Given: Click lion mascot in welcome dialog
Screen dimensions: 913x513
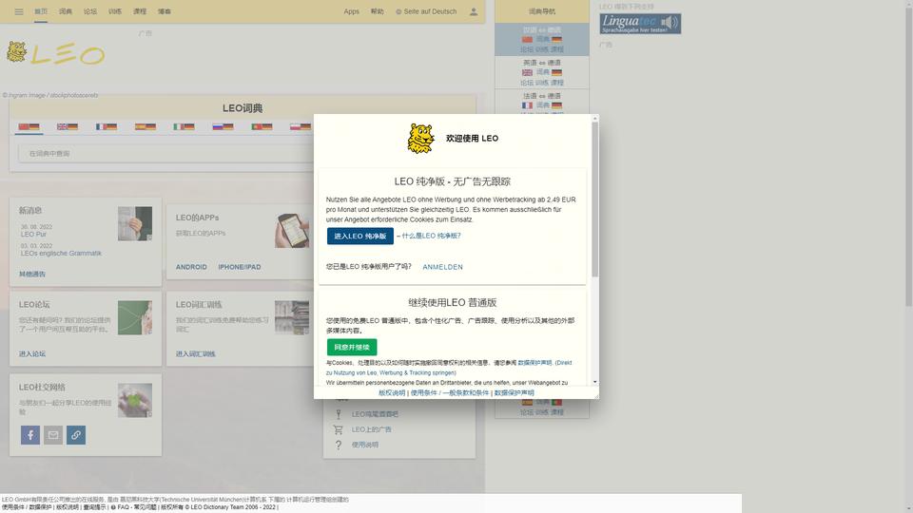Looking at the screenshot, I should 421,139.
